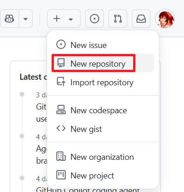Click the repository book icon
The height and width of the screenshot is (192, 184).
coord(61,63)
